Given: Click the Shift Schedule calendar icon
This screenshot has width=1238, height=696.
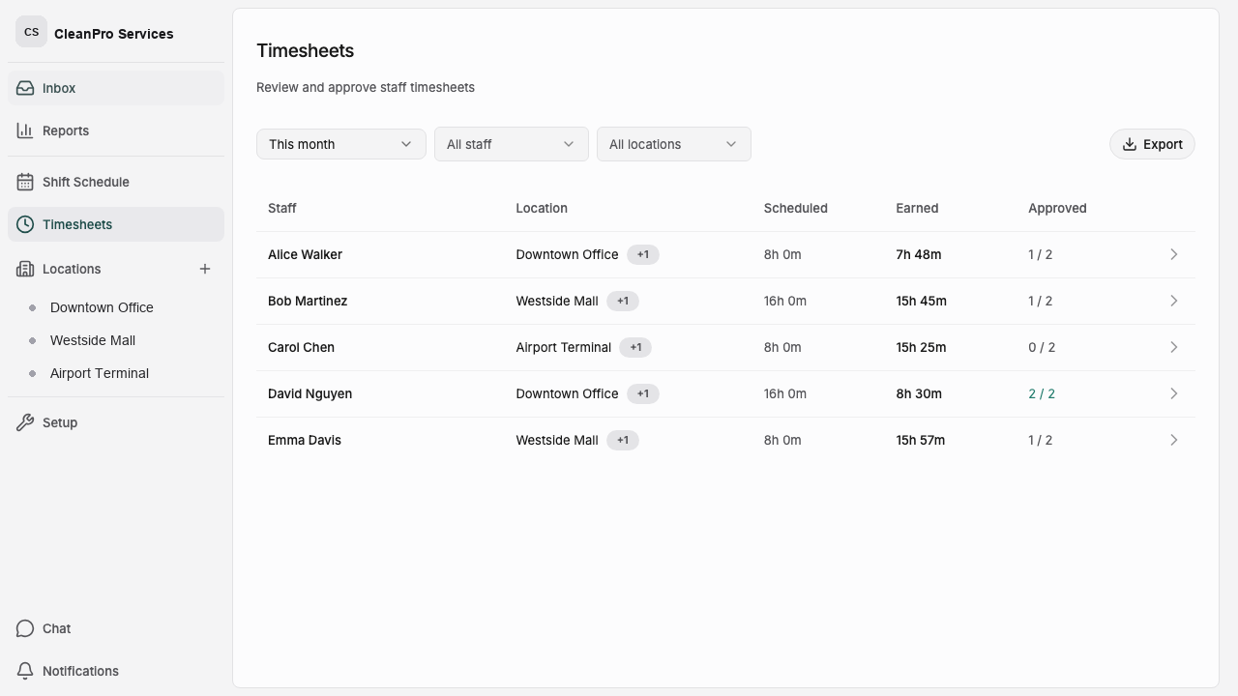Looking at the screenshot, I should 25,182.
